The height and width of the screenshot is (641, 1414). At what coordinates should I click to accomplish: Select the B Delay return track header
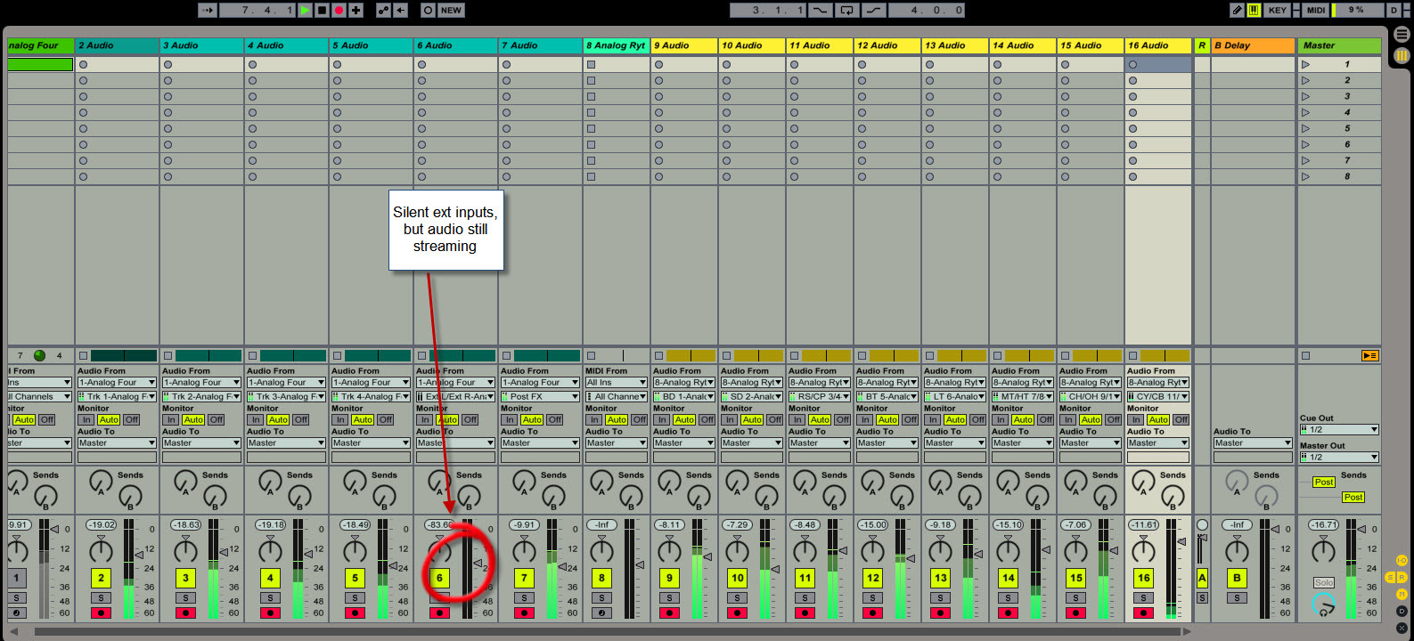coord(1252,45)
